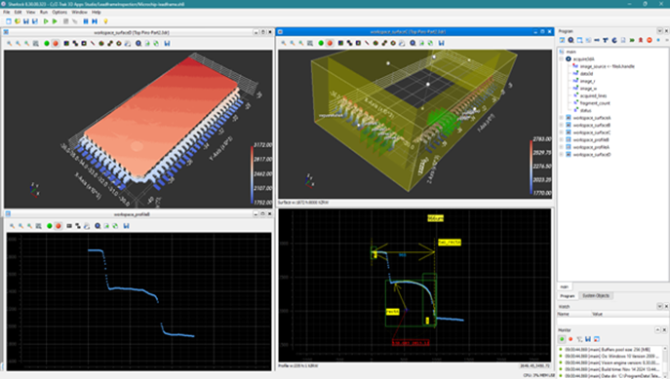Click the height color scale bar in surfaceD

(252, 174)
